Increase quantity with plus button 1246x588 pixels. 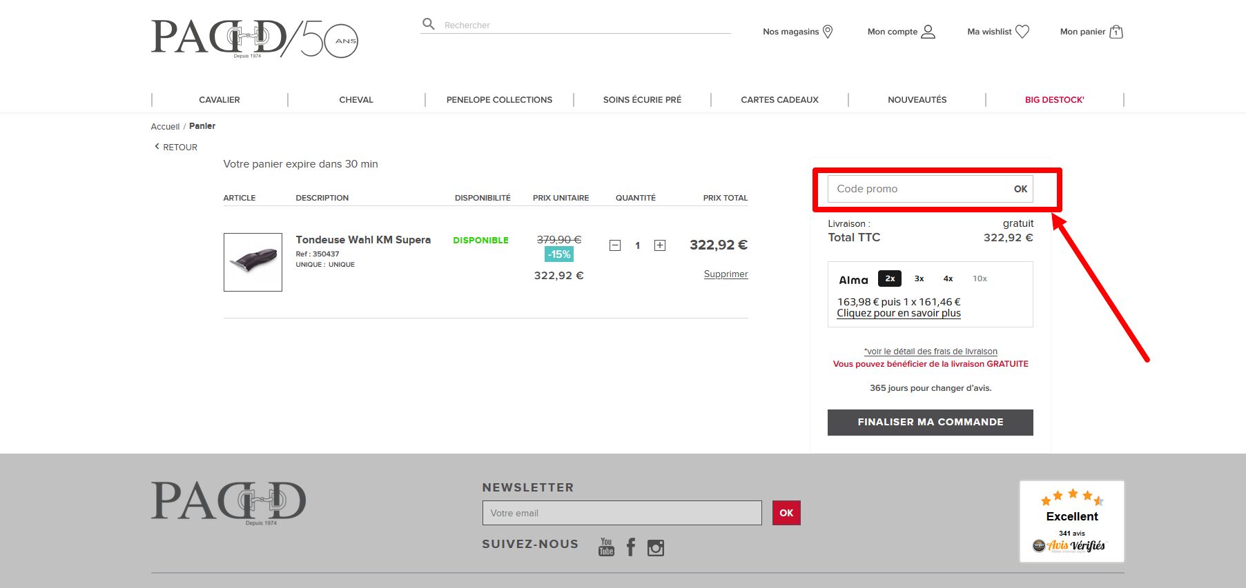point(660,245)
